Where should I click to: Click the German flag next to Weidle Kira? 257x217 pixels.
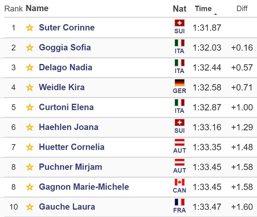[x=180, y=83]
